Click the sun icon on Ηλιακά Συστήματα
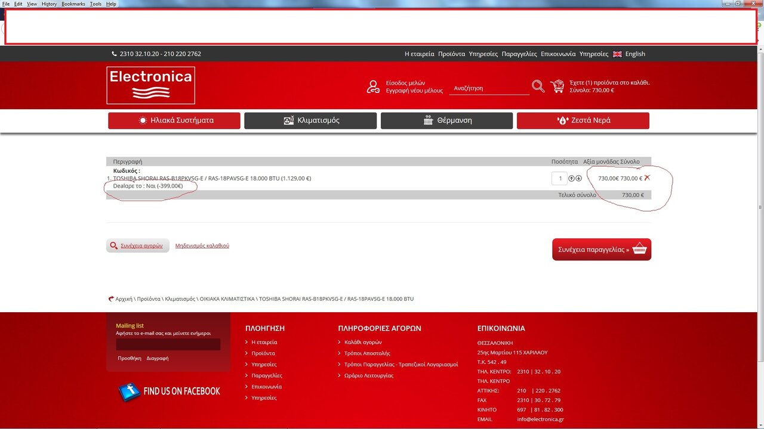The height and width of the screenshot is (429, 764). click(143, 120)
